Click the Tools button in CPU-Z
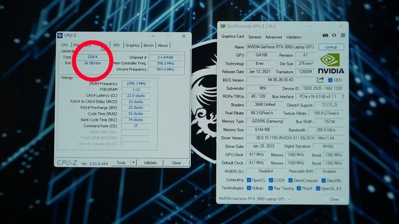Screen dimensions: 399x224 click(x=121, y=162)
